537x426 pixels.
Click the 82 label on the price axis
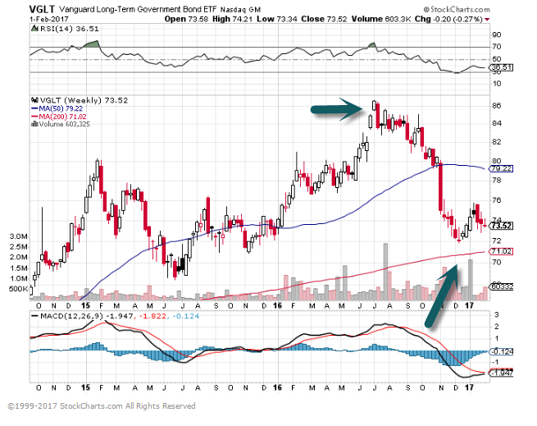pos(497,142)
